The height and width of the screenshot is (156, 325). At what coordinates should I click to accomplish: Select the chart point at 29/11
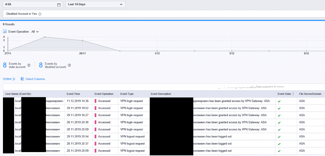[x=83, y=41]
